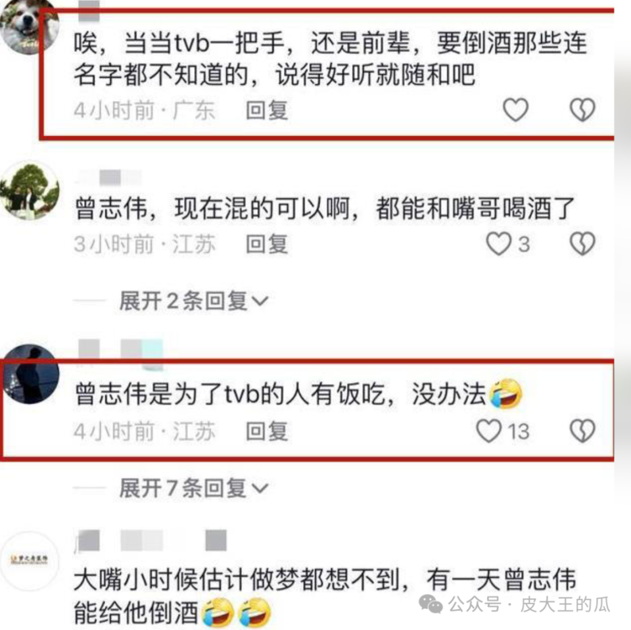Like the comment with 13 likes
This screenshot has height=630, width=631.
(x=488, y=431)
